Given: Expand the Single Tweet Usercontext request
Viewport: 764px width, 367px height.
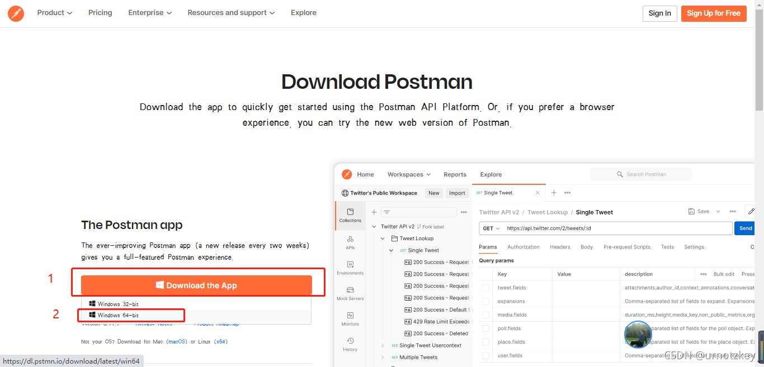Looking at the screenshot, I should 383,345.
